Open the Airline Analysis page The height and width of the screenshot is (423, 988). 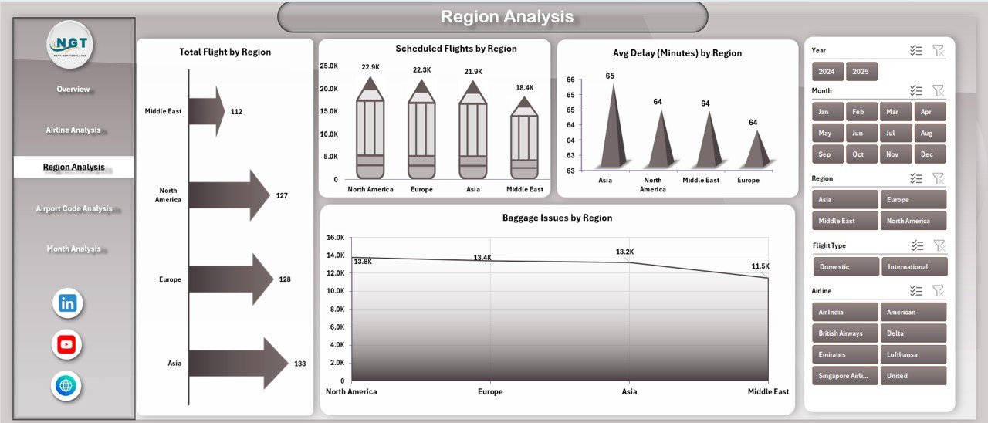73,130
